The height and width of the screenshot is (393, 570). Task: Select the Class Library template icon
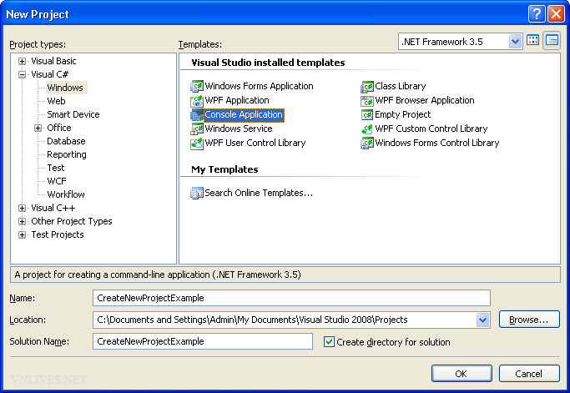coord(367,86)
